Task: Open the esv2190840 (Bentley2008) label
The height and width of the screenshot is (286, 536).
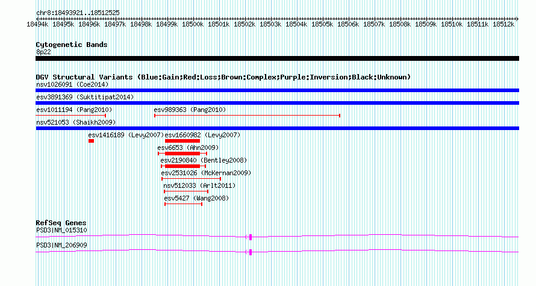Action: pos(204,160)
